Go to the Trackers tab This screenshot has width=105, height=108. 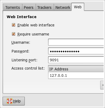pos(44,7)
